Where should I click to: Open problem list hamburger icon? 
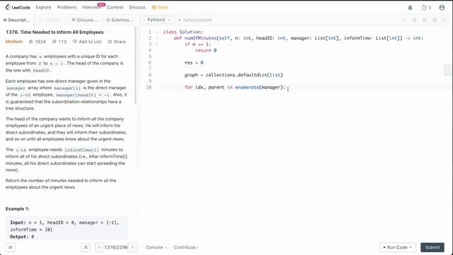click(x=10, y=247)
